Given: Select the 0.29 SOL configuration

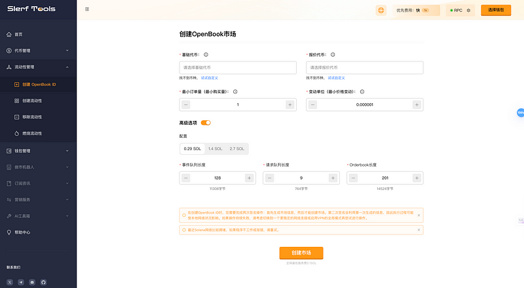Looking at the screenshot, I should tap(193, 149).
